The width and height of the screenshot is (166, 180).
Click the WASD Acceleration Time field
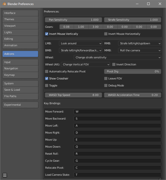pos(133,95)
